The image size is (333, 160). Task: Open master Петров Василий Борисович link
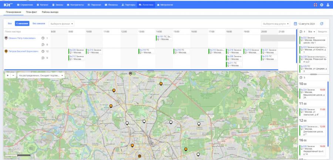click(24, 51)
